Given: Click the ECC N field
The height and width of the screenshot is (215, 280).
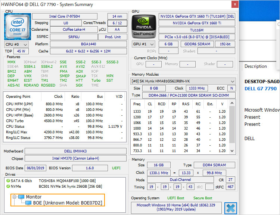Looking at the screenshot, I should (231, 88).
